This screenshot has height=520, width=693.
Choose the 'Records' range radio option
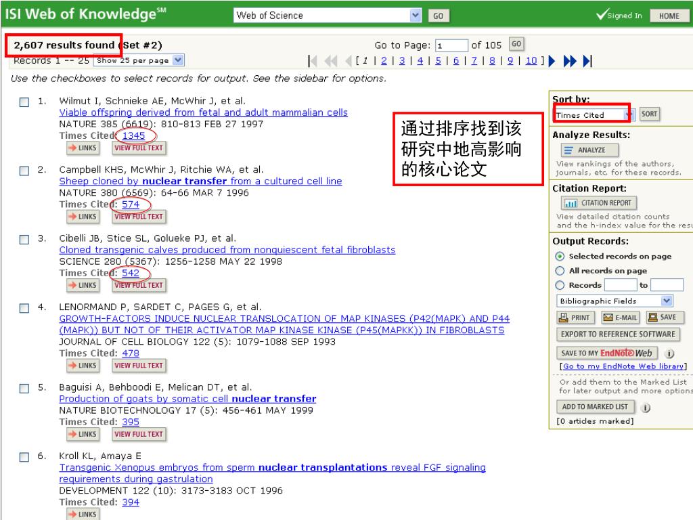point(560,285)
